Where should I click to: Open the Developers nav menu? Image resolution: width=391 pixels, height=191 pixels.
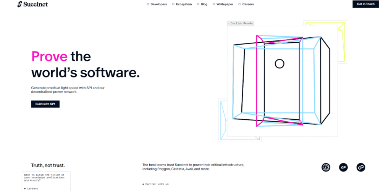click(x=158, y=4)
